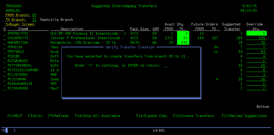Select F10=Show All Available
This screenshot has width=274, height=135.
point(97,116)
